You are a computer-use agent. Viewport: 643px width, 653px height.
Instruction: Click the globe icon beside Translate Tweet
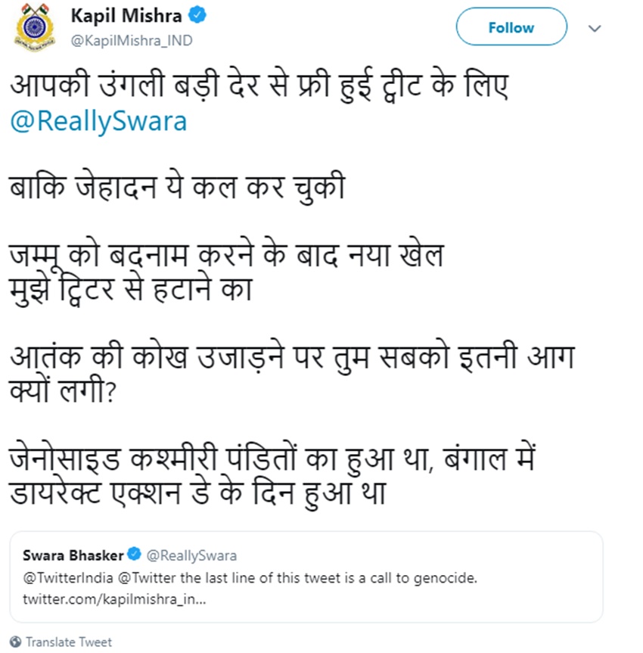[x=16, y=642]
